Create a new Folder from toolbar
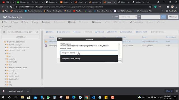The image size is (179, 100). click(x=14, y=22)
